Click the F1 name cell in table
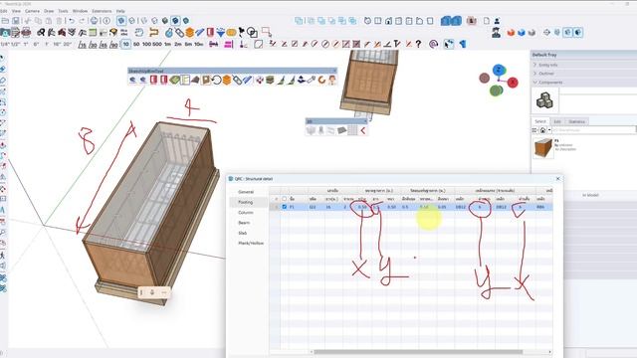637x358 pixels. 298,207
